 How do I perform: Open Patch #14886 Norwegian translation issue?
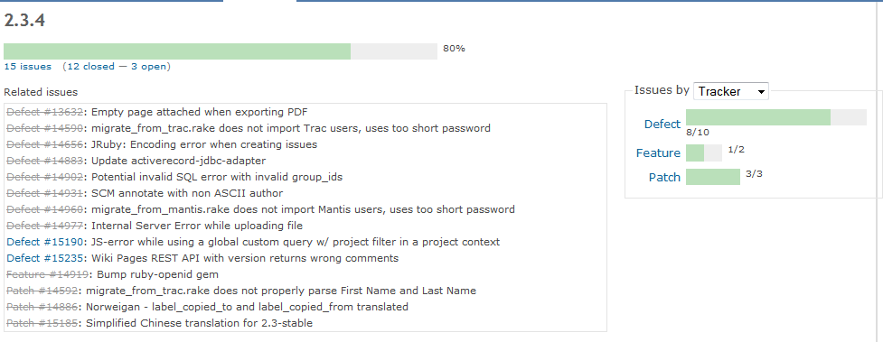42,307
